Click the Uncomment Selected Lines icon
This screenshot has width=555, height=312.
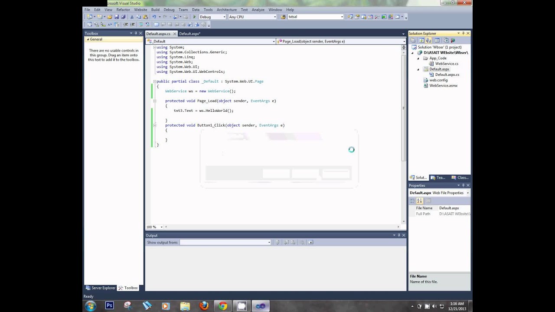[147, 24]
